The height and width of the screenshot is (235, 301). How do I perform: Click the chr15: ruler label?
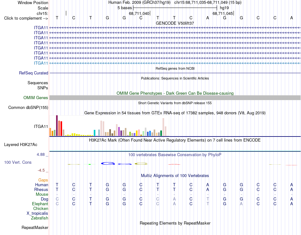point(42,13)
